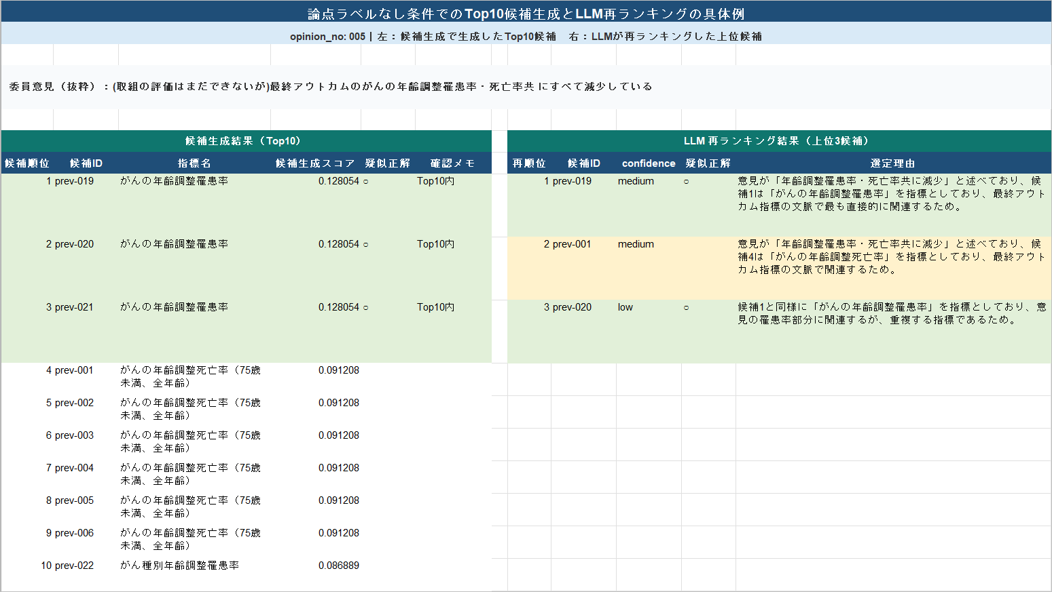Select the prev-002 candidate ID cell
The height and width of the screenshot is (592, 1052).
(x=74, y=403)
